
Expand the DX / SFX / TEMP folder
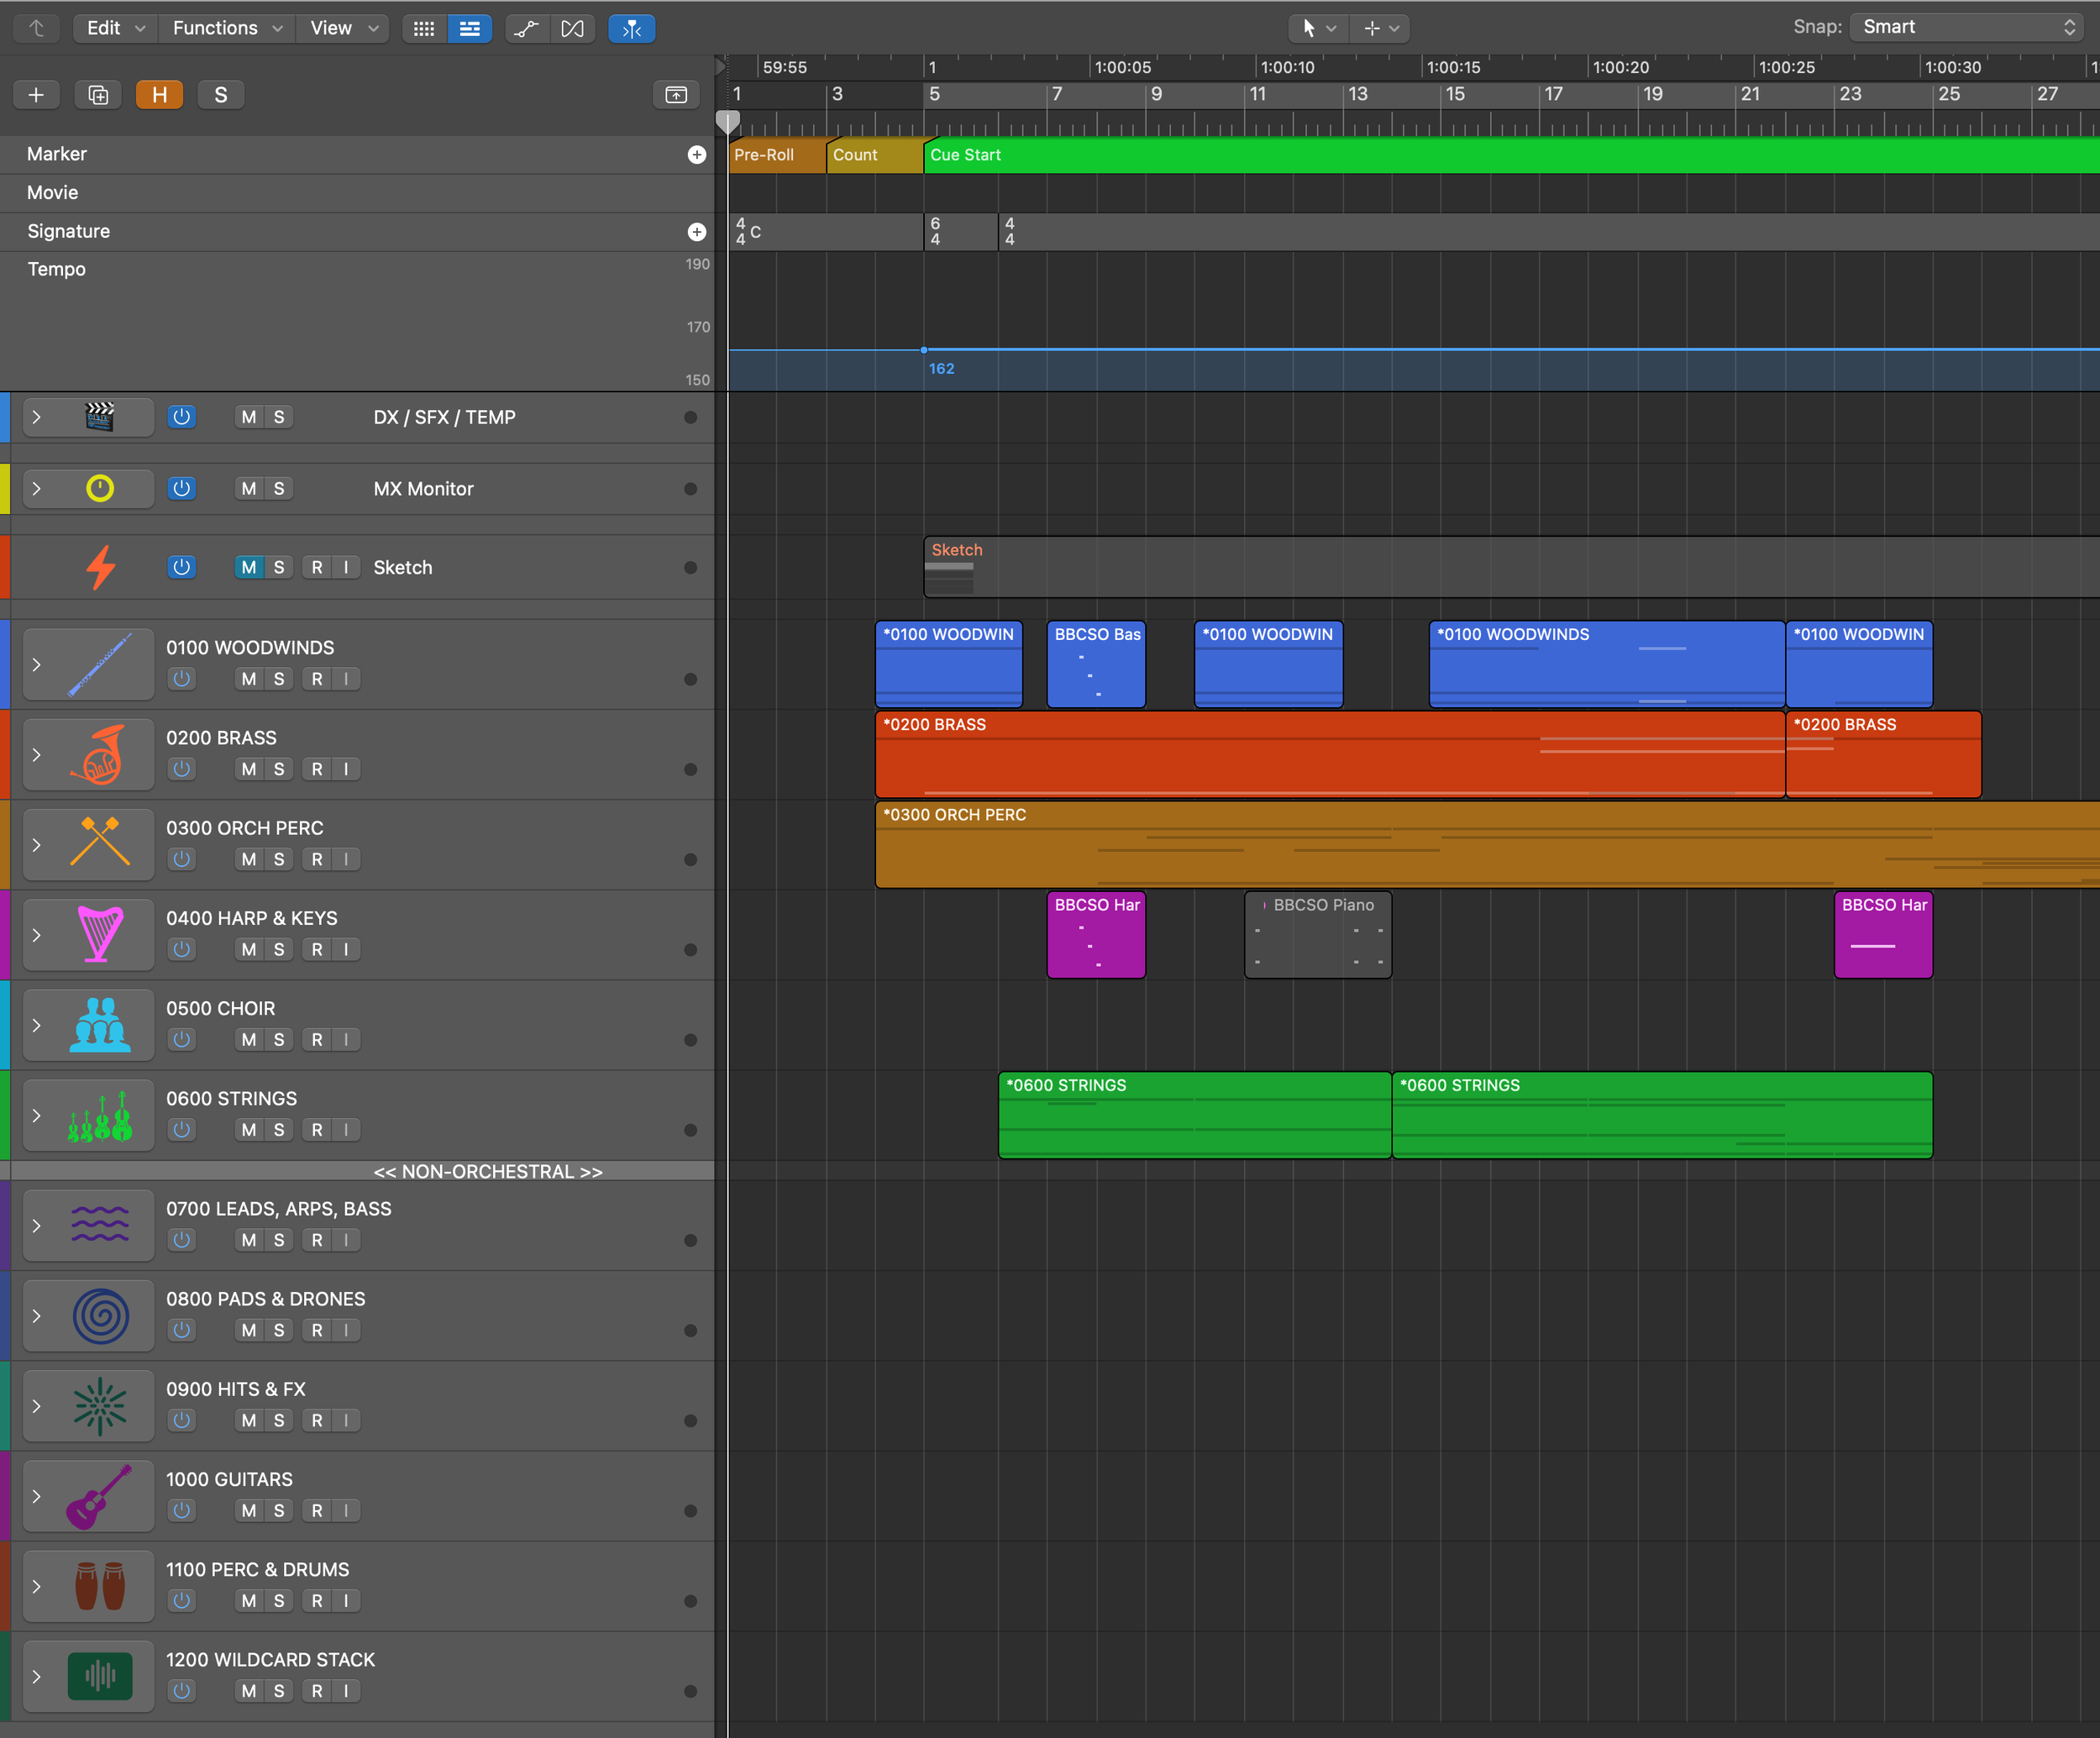(x=37, y=417)
